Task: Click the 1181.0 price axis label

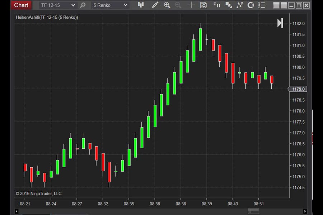Action: 298,45
